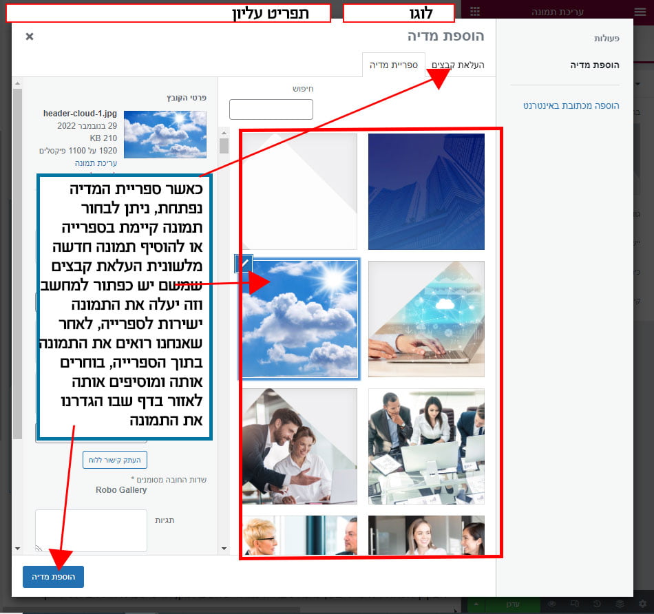Close the Add Media dialog with X
Viewport: 654px width, 614px height.
pyautogui.click(x=30, y=36)
